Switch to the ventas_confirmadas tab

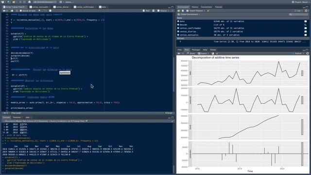coord(85,7)
